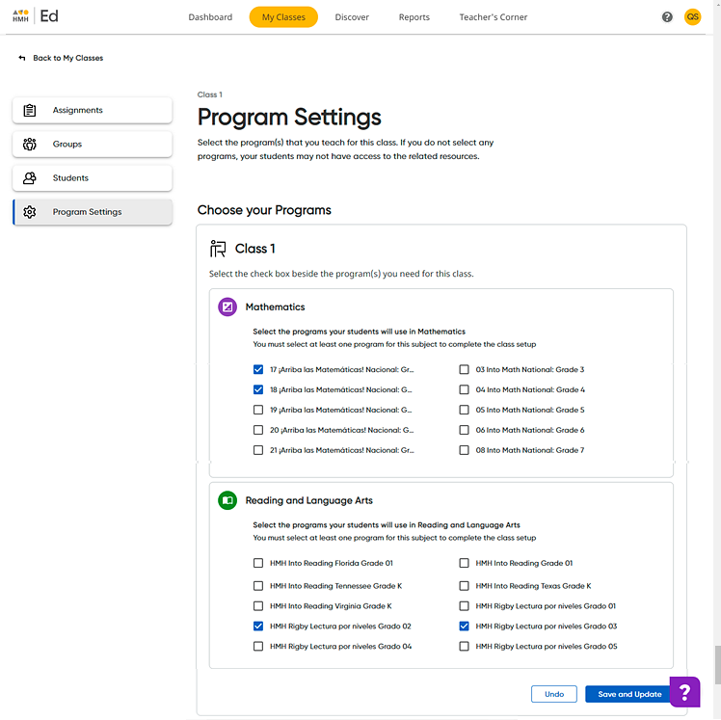
Task: Uncheck 17 ¡Arriba las Matemáticas! program
Action: coord(258,370)
